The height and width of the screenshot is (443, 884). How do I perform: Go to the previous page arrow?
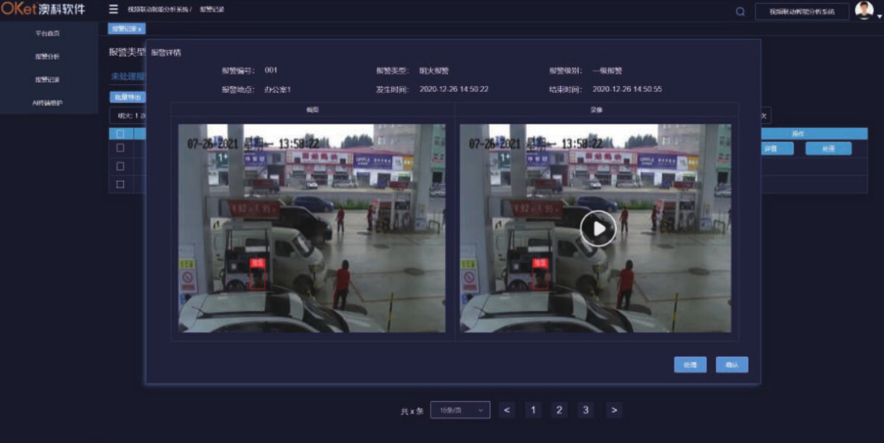coord(506,411)
